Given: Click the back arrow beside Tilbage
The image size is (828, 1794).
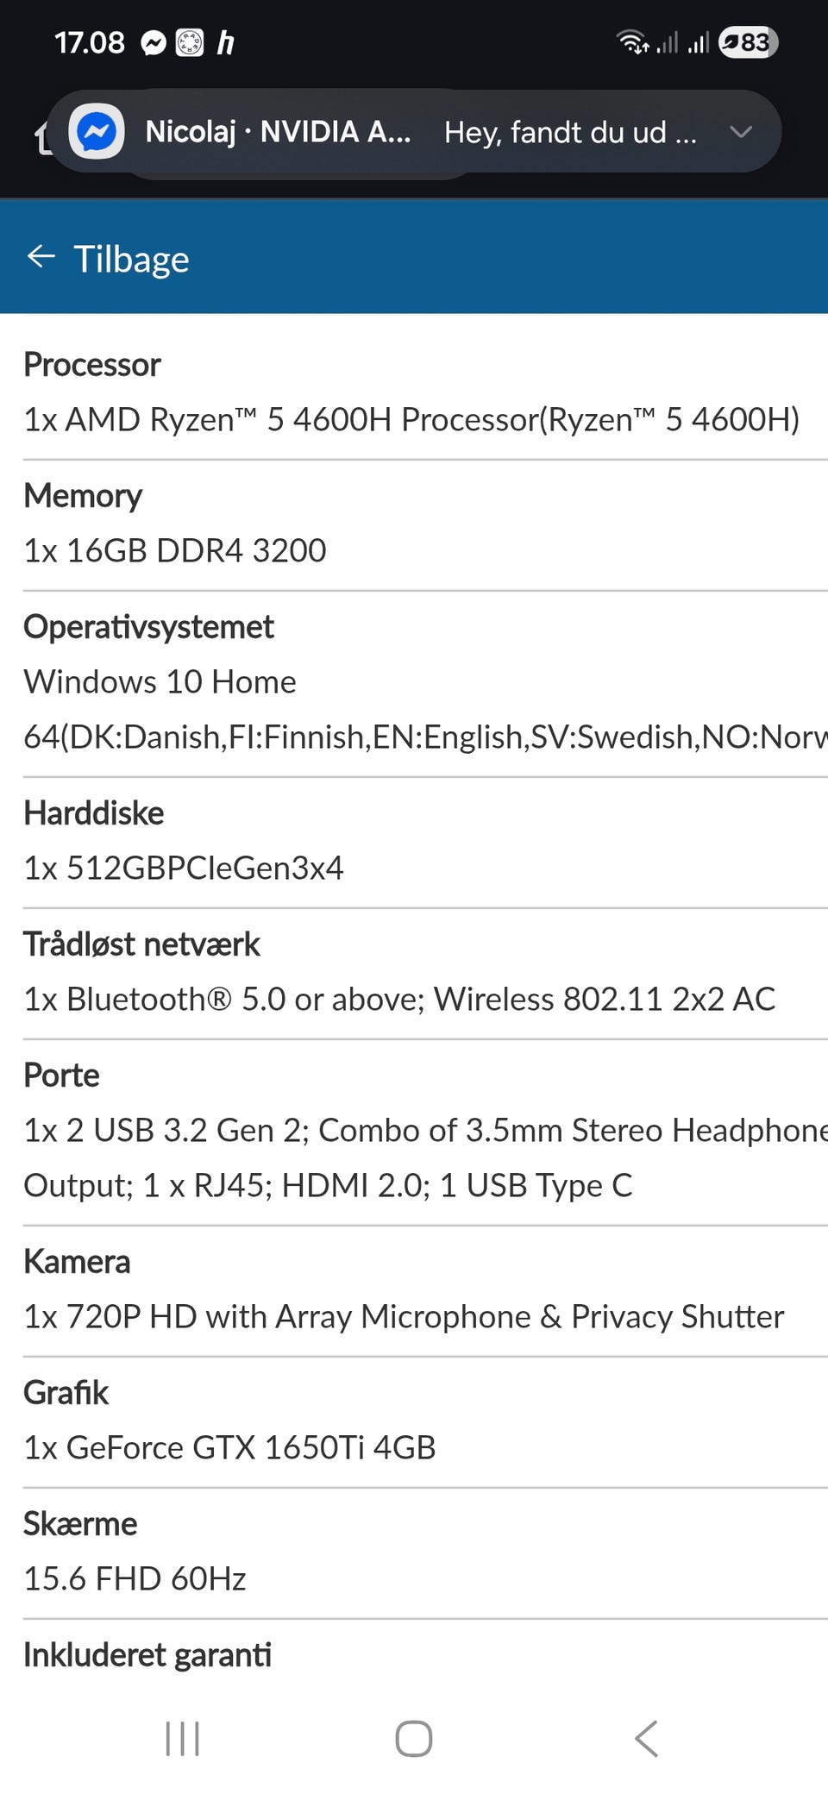Looking at the screenshot, I should pos(41,256).
